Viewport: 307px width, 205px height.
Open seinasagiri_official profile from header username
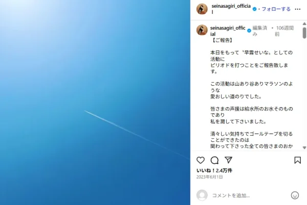[231, 9]
